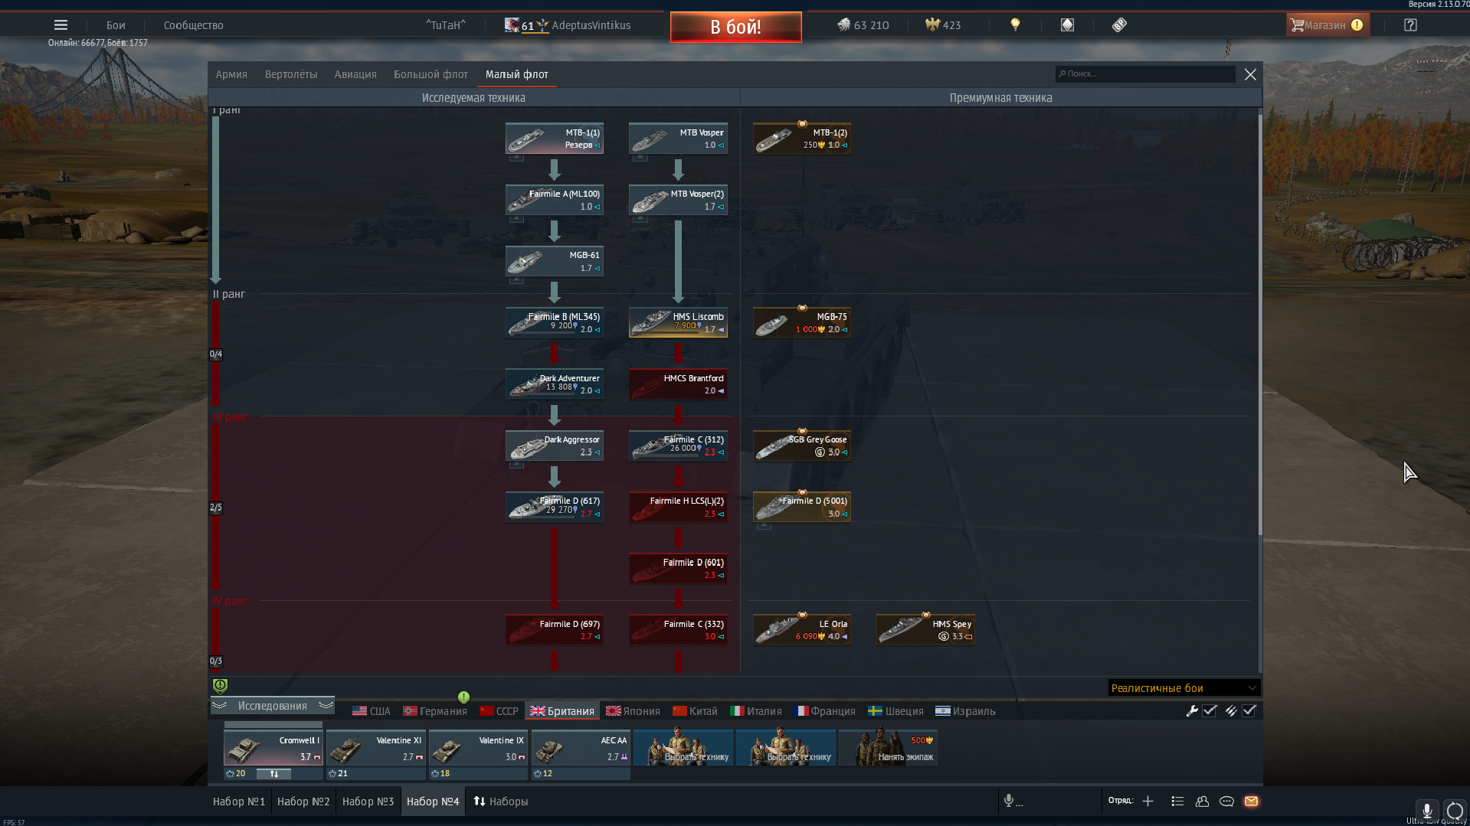Viewport: 1470px width, 826px height.
Task: Switch to the Большой флот tab
Action: tap(431, 74)
